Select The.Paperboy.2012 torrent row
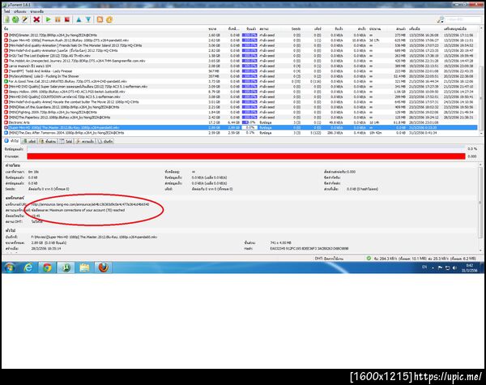 pyautogui.click(x=241, y=118)
